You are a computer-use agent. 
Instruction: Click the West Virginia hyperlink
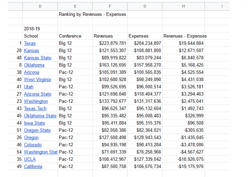pyautogui.click(x=37, y=79)
